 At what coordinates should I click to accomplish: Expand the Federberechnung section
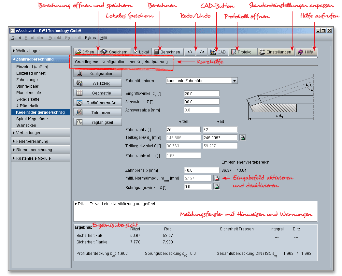click(41, 141)
